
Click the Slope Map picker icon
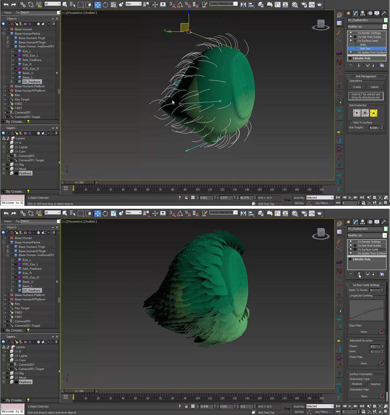click(x=382, y=331)
